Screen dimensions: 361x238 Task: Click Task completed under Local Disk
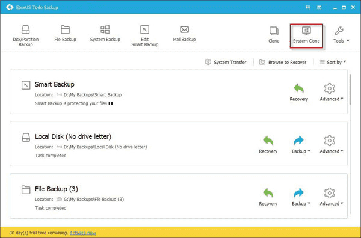[51, 156]
